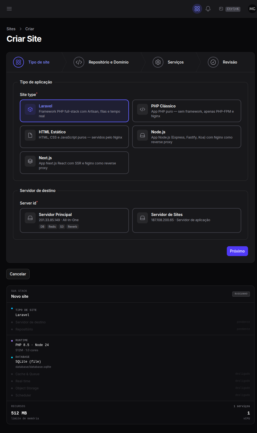The width and height of the screenshot is (257, 433).
Task: Click the Redis tag on Servidor Principal
Action: [x=52, y=227]
